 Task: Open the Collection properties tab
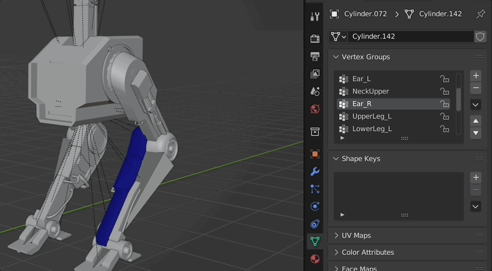tap(315, 132)
